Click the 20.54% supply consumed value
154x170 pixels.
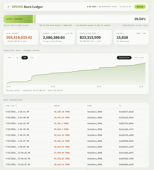pyautogui.click(x=140, y=19)
